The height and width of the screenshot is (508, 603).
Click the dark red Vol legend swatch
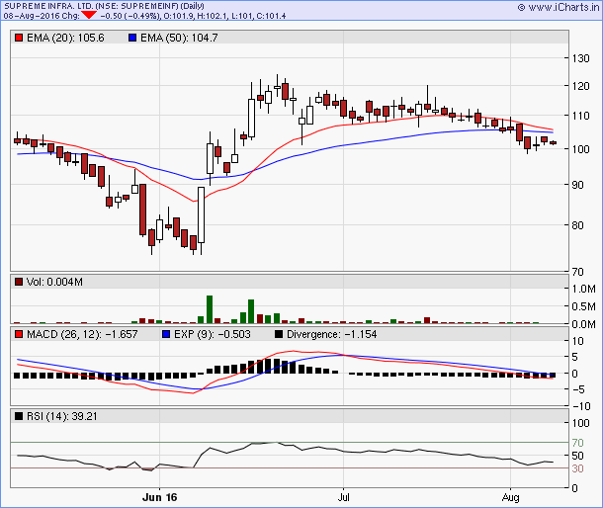click(x=19, y=282)
